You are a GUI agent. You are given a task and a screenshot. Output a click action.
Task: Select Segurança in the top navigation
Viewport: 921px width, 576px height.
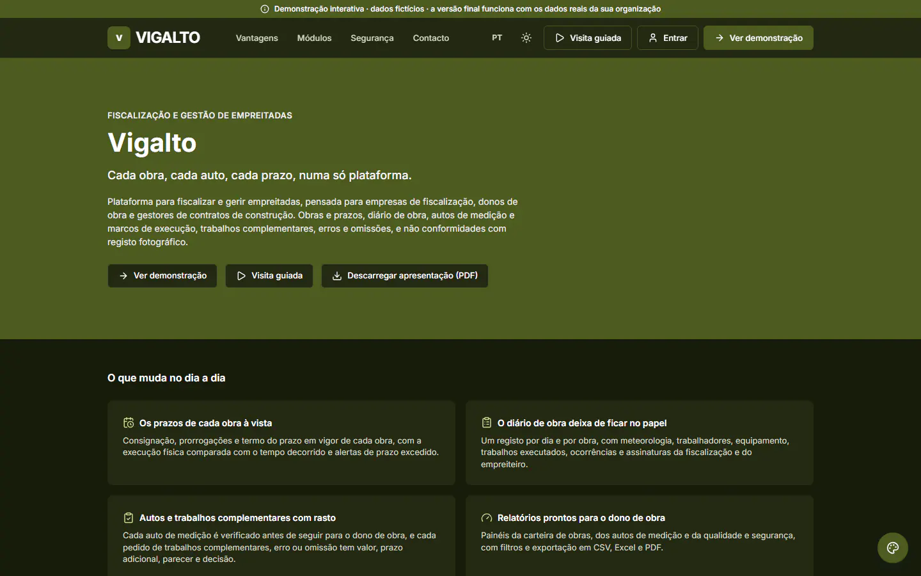(x=372, y=38)
